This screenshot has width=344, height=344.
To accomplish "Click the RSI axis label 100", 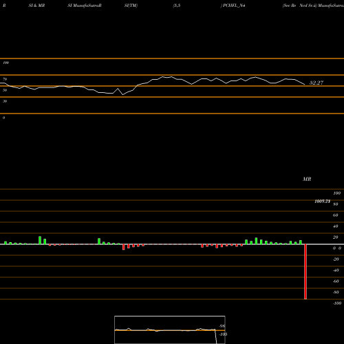I will pyautogui.click(x=6, y=63).
